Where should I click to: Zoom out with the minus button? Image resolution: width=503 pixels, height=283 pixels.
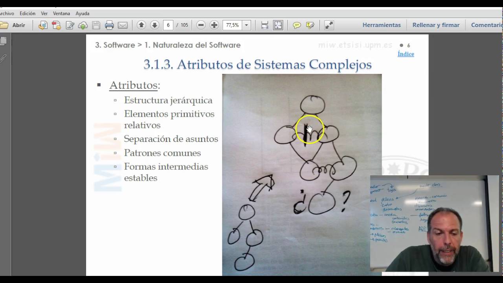201,25
